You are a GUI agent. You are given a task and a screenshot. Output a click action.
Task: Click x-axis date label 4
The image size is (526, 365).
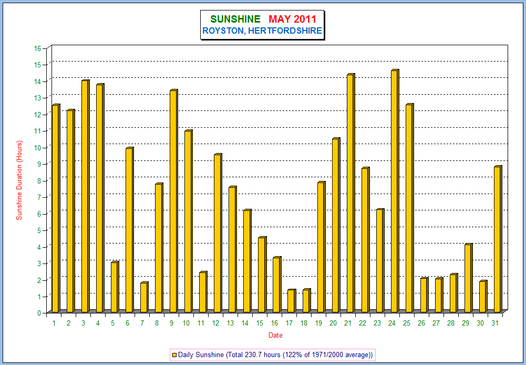click(x=98, y=323)
